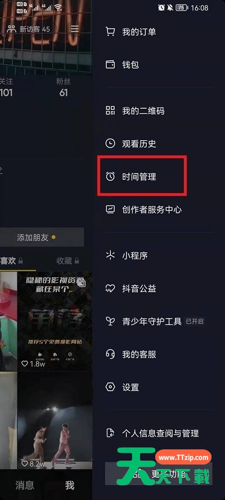Screen dimensions: 225x500
Task: Go to the 消息 bottom navigation tab
Action: [x=25, y=485]
